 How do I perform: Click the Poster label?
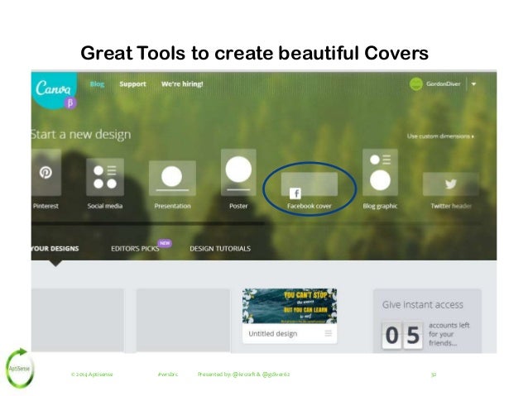point(238,206)
